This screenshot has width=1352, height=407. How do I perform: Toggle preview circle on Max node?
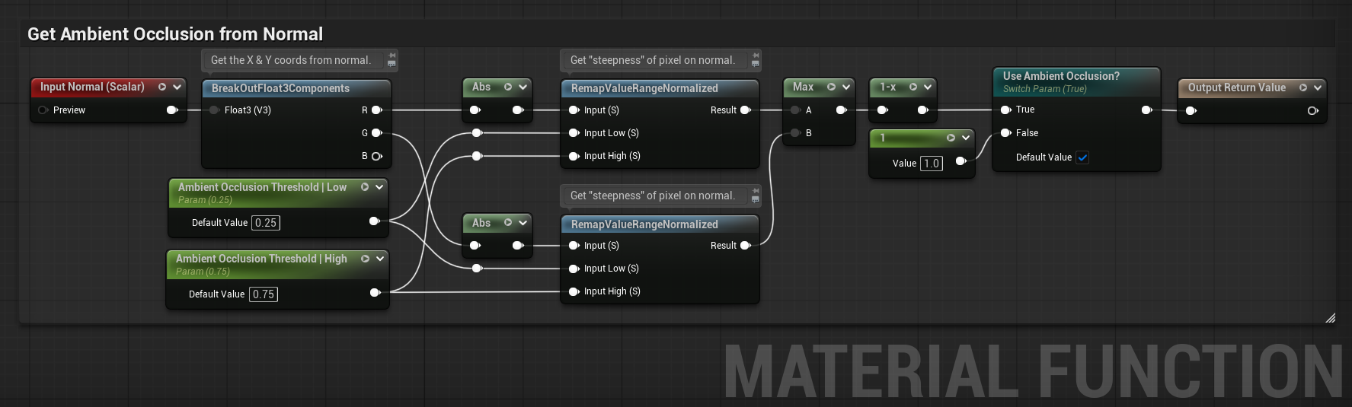point(832,87)
